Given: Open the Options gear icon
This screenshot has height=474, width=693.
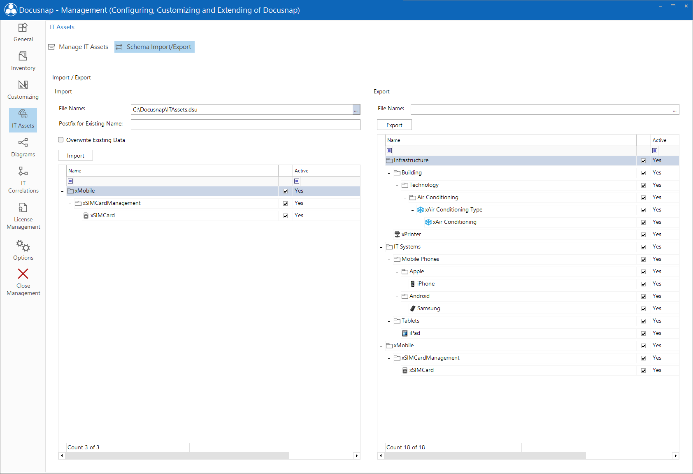Looking at the screenshot, I should (x=23, y=246).
